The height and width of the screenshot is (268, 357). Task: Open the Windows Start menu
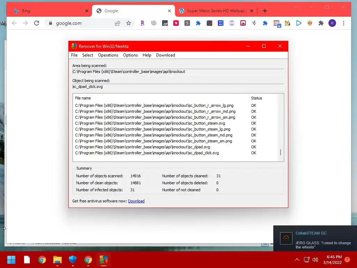click(11, 260)
